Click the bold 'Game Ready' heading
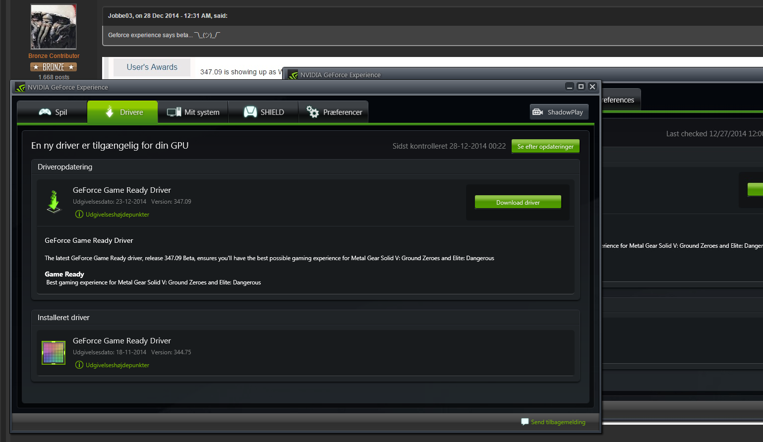Viewport: 763px width, 442px height. [64, 274]
